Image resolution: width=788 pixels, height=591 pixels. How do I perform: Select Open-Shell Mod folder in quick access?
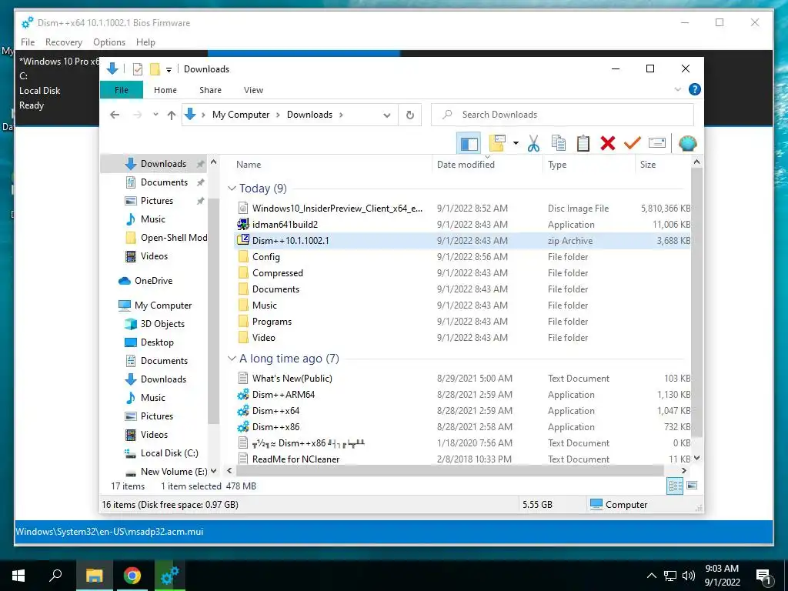[174, 238]
